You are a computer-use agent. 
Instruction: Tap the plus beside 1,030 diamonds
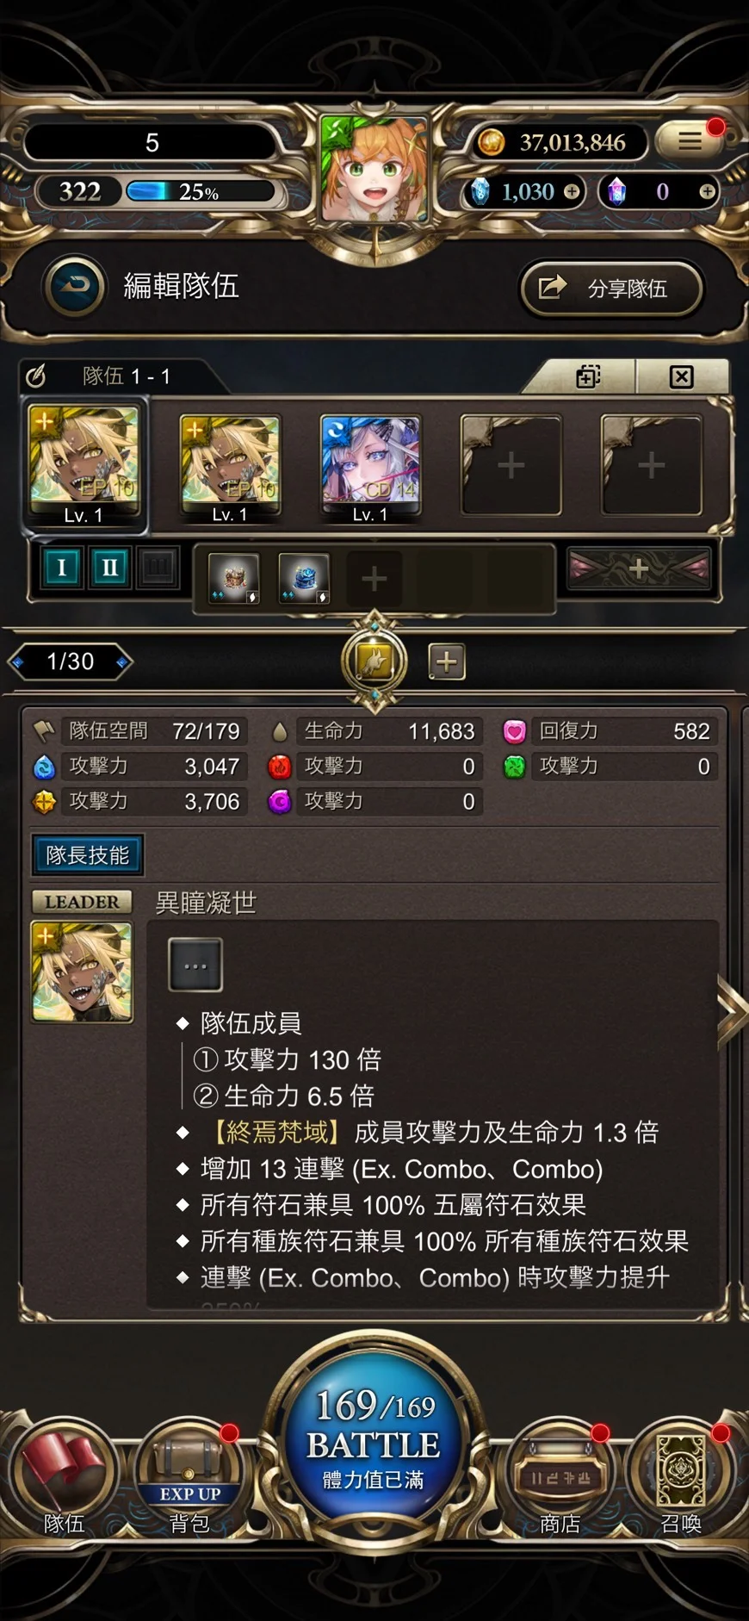pos(572,191)
